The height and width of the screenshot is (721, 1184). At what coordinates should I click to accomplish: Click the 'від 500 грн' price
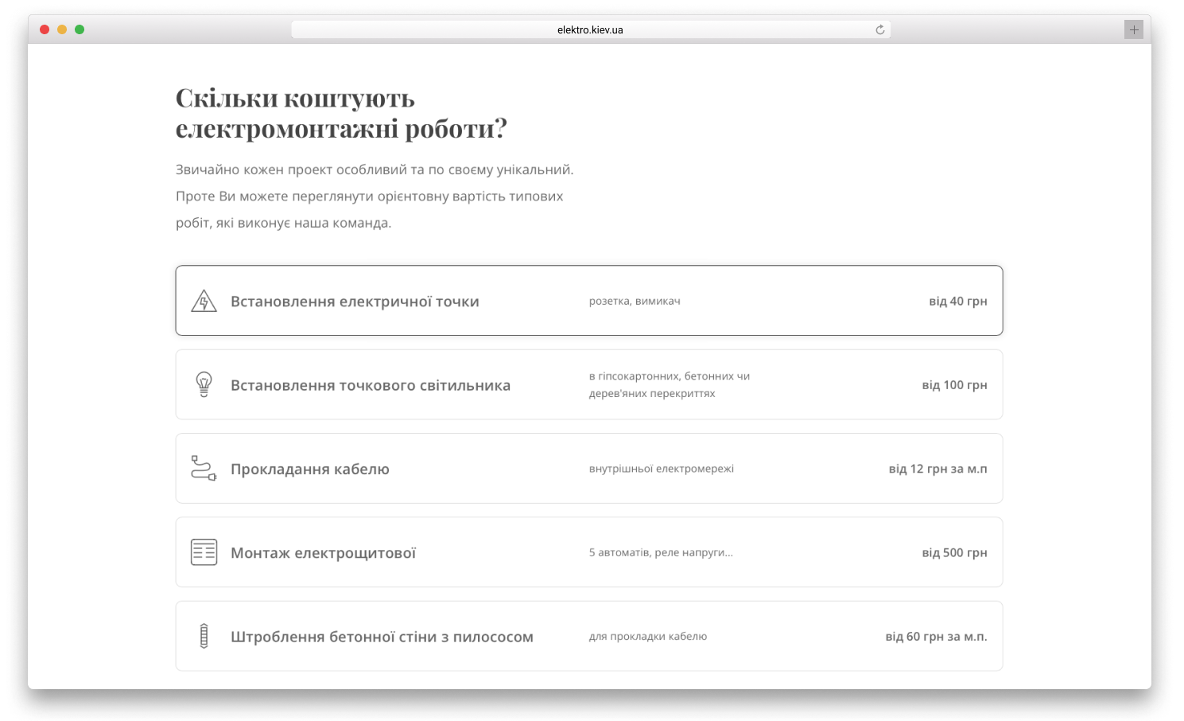click(954, 553)
